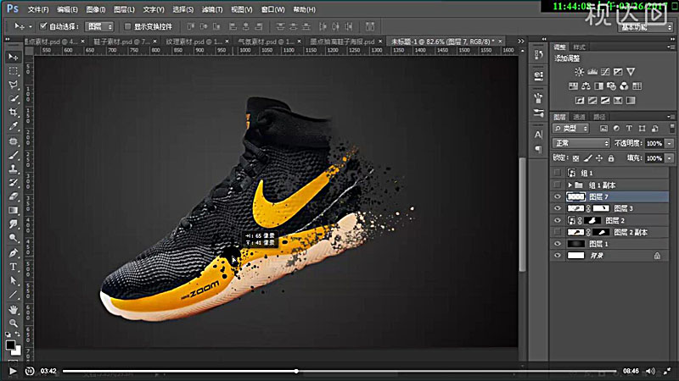679x381 pixels.
Task: Select the Spot Healing Brush tool
Action: pyautogui.click(x=14, y=141)
